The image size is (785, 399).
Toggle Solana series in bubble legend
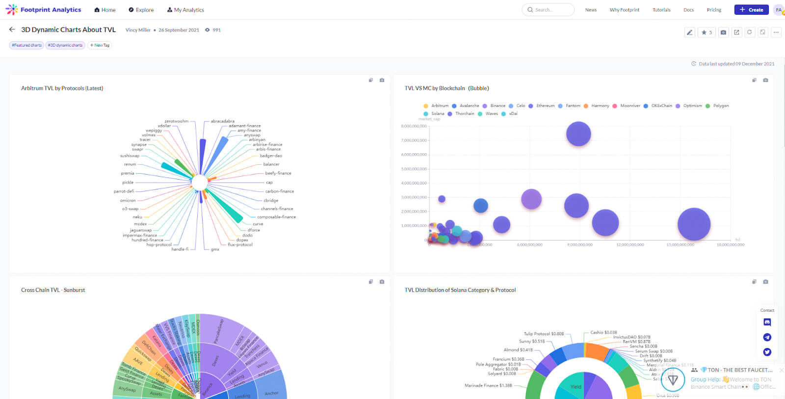(x=434, y=113)
